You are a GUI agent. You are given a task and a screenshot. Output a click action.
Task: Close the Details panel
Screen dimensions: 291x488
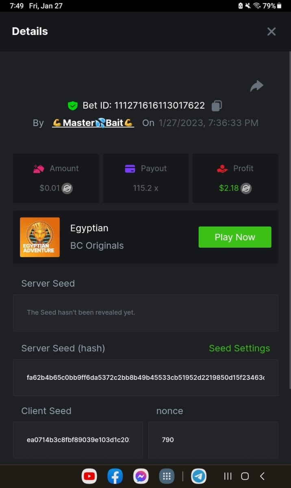271,31
